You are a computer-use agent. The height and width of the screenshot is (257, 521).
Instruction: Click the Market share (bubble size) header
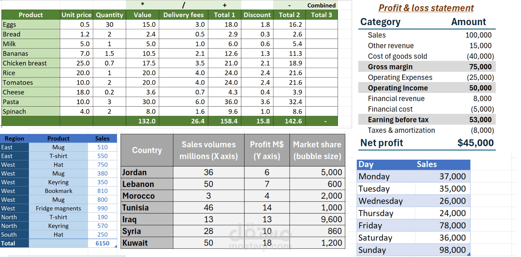click(317, 150)
